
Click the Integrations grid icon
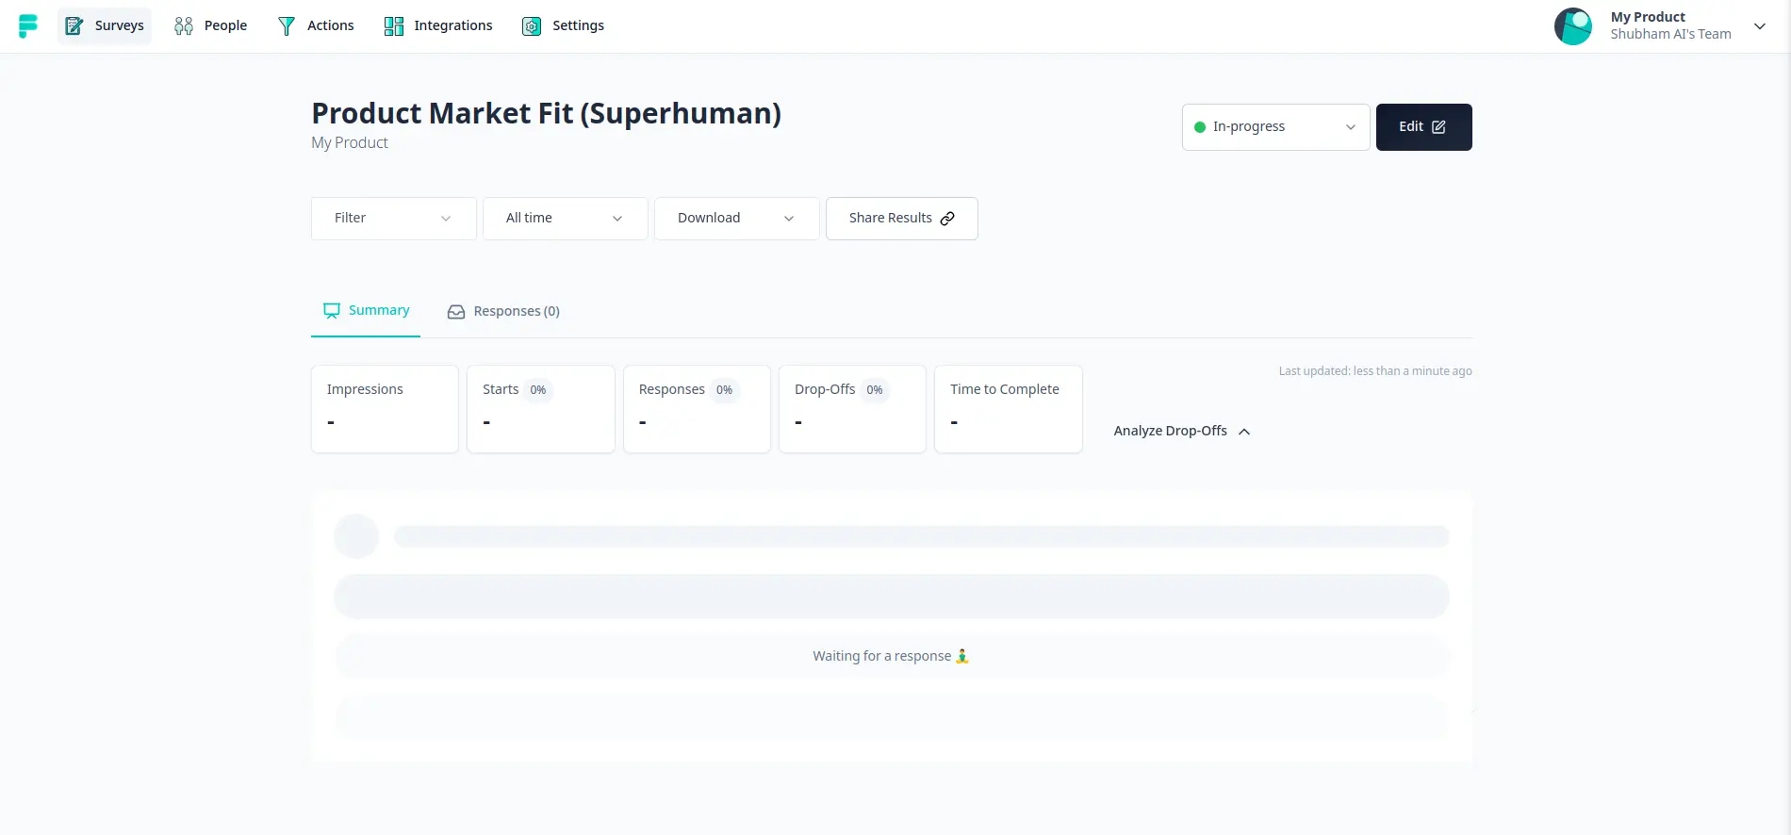[394, 26]
